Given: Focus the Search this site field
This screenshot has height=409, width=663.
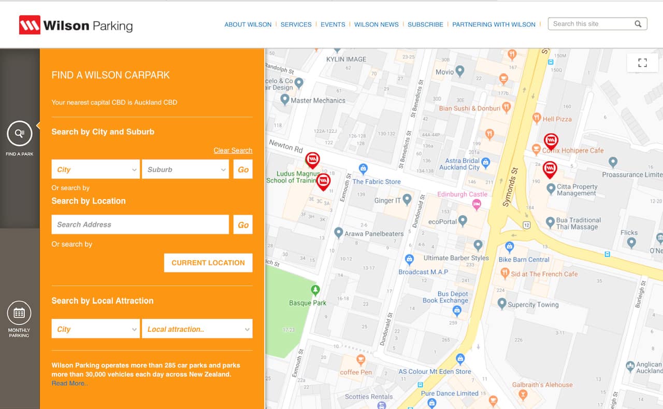Looking at the screenshot, I should coord(590,24).
